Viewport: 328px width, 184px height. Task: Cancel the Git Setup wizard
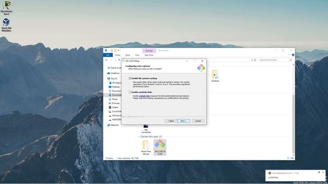[x=198, y=121]
